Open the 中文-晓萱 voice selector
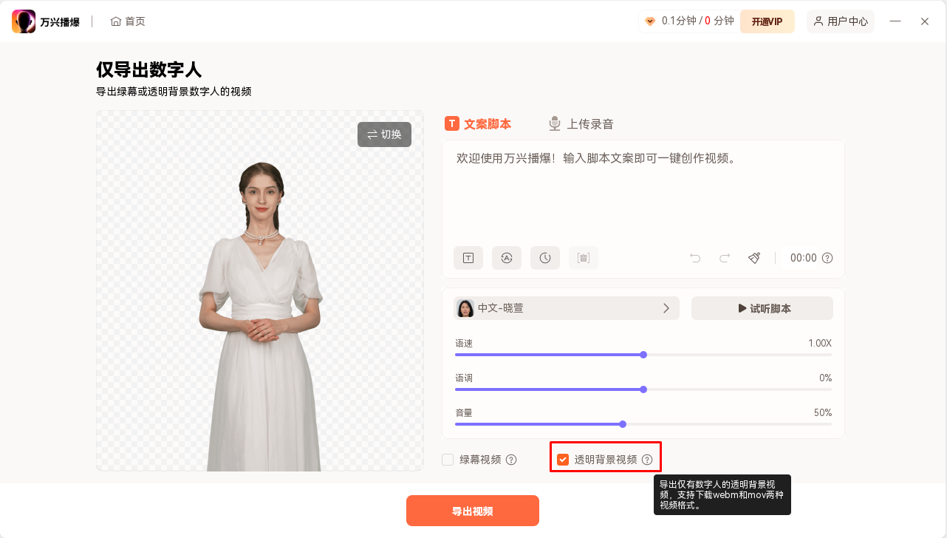The image size is (947, 538). 566,308
